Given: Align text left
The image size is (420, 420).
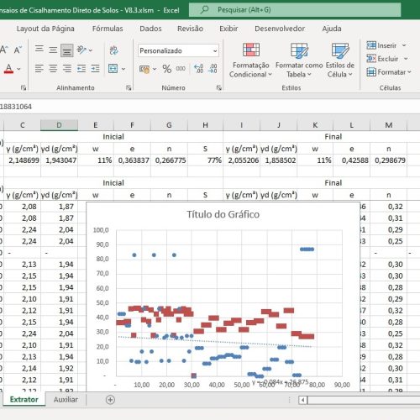Looking at the screenshot, I should (x=39, y=69).
